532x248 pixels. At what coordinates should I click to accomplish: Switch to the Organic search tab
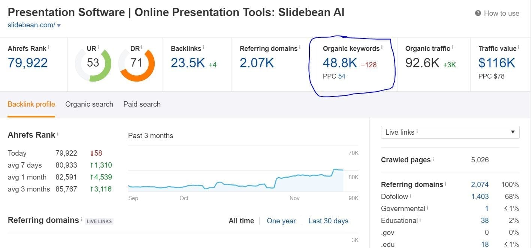pos(89,104)
